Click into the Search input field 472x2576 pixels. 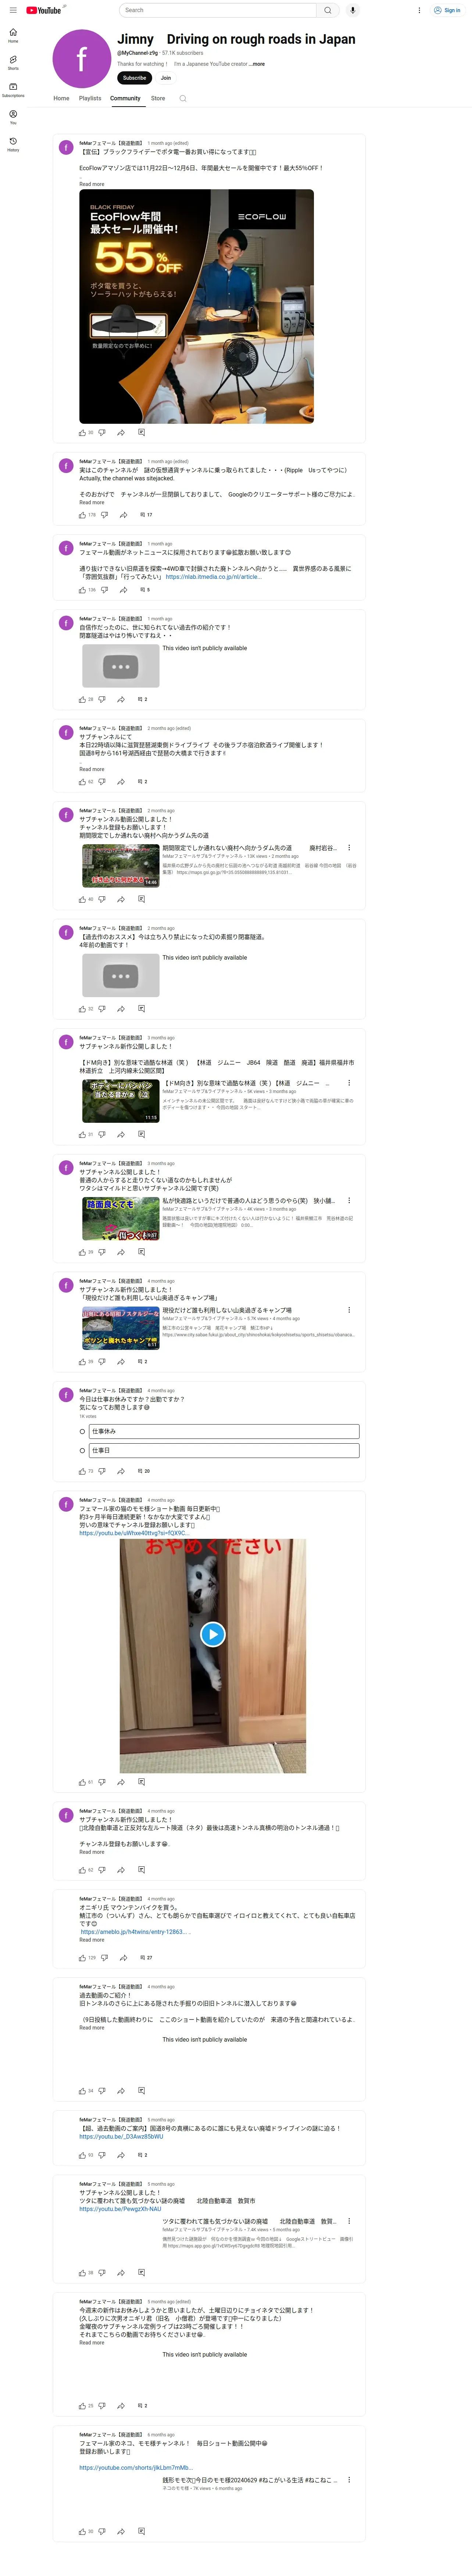pyautogui.click(x=218, y=10)
